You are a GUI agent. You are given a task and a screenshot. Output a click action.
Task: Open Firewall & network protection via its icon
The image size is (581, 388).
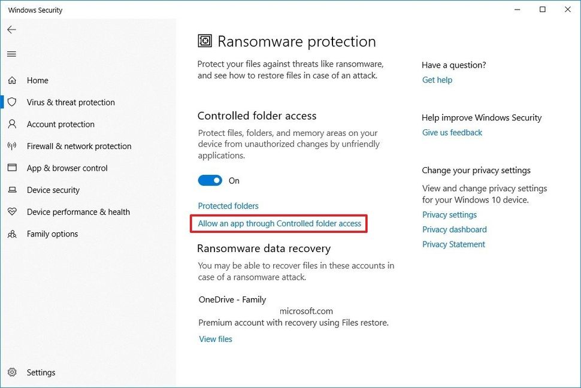point(13,146)
